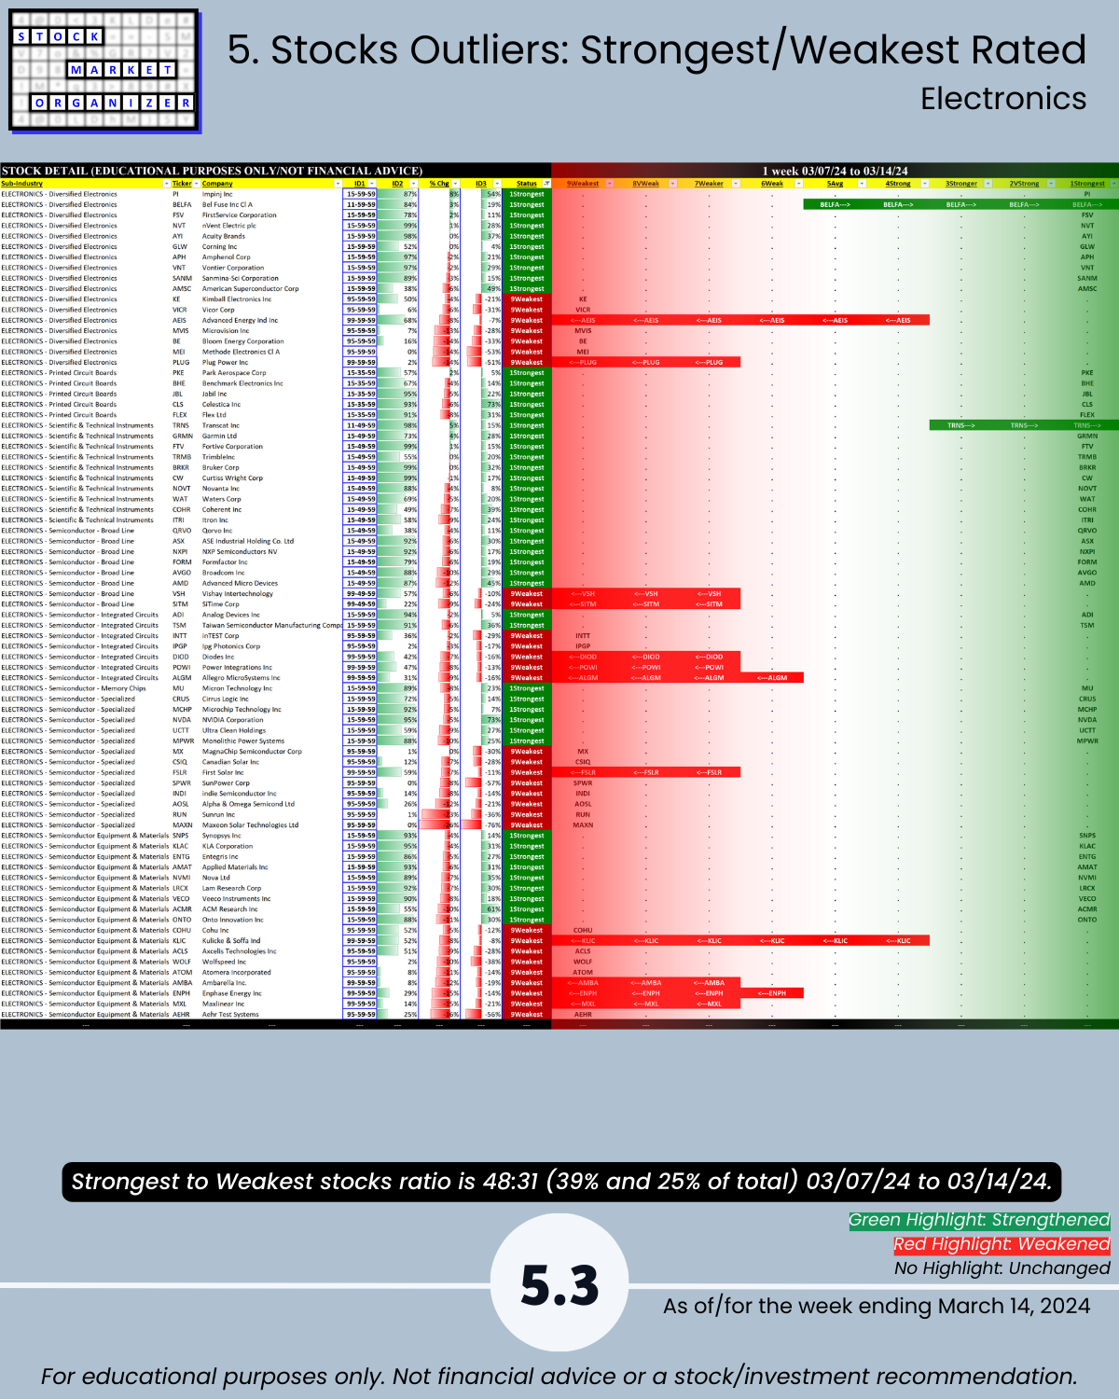Select the Vontier Corporation cell
The width and height of the screenshot is (1119, 1399).
click(x=270, y=268)
